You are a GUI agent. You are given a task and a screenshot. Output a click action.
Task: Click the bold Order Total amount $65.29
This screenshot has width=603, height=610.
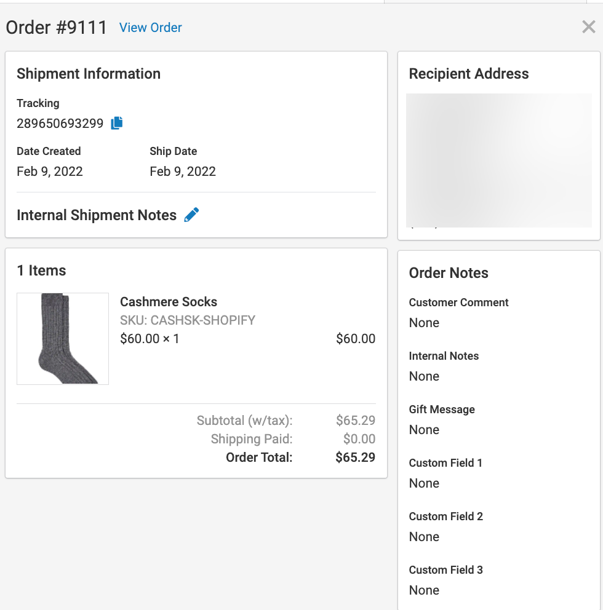[x=356, y=457]
